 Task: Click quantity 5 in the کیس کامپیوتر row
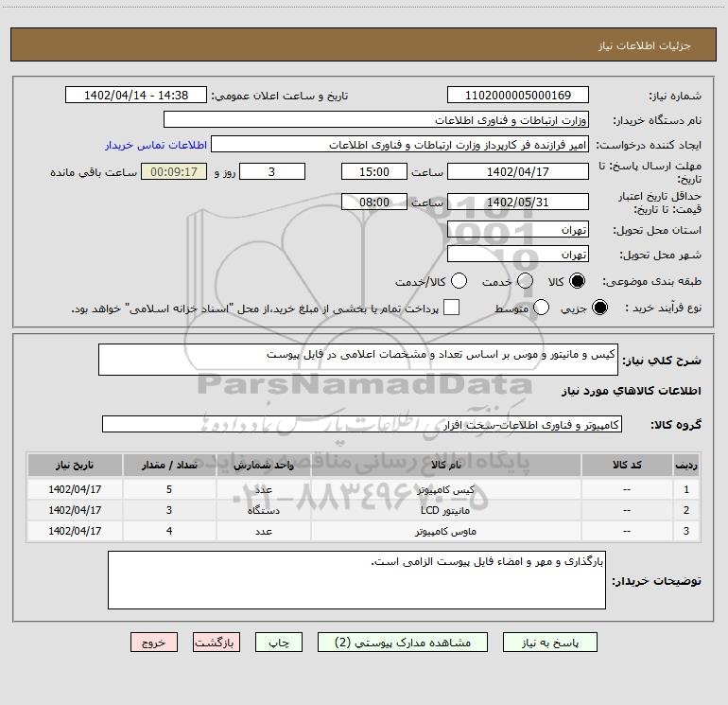(x=169, y=489)
